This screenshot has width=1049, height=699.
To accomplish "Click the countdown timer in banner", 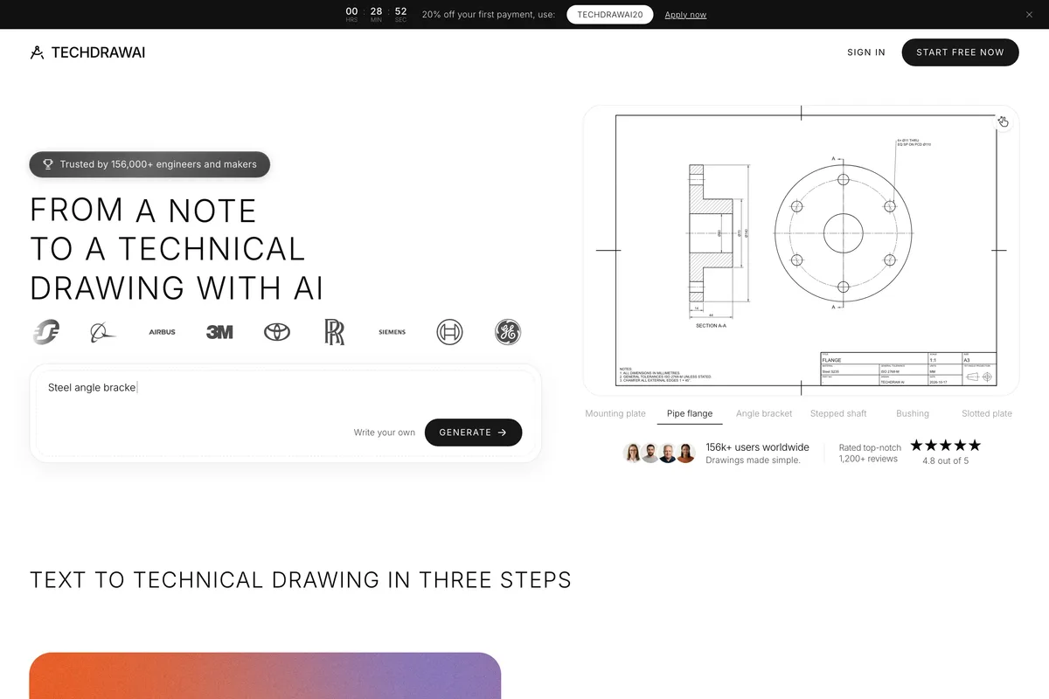I will click(x=376, y=15).
